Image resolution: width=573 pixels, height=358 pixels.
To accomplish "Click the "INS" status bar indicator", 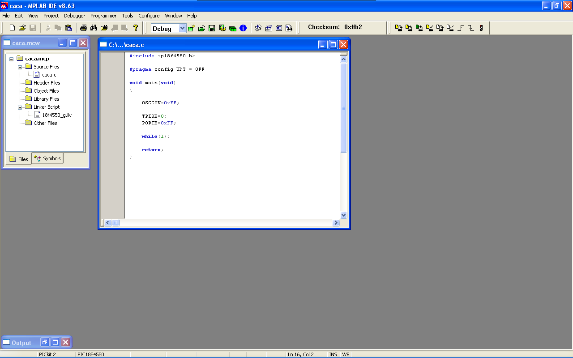I will 333,354.
